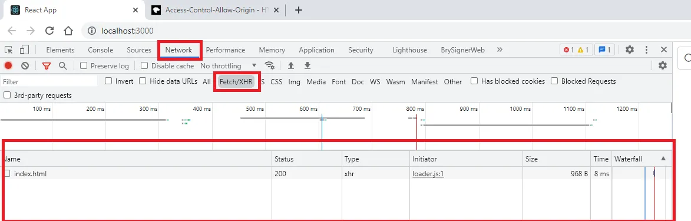The height and width of the screenshot is (221, 691).
Task: Go back in browser history
Action: pyautogui.click(x=12, y=31)
